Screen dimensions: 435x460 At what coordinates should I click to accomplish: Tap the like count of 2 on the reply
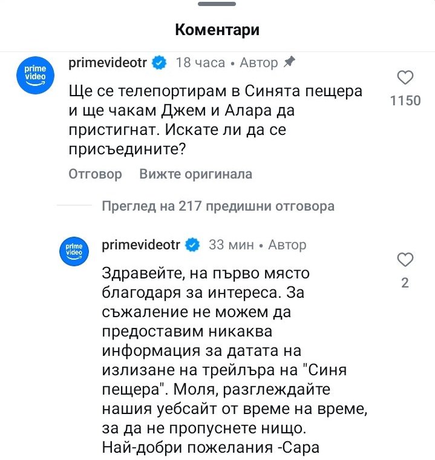point(405,283)
